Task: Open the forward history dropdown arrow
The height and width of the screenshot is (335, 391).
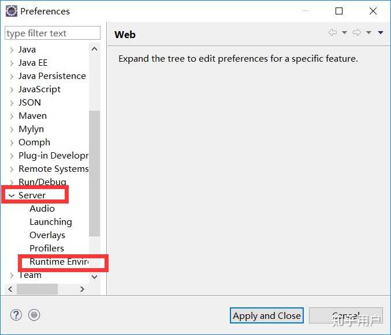Action: tap(368, 33)
